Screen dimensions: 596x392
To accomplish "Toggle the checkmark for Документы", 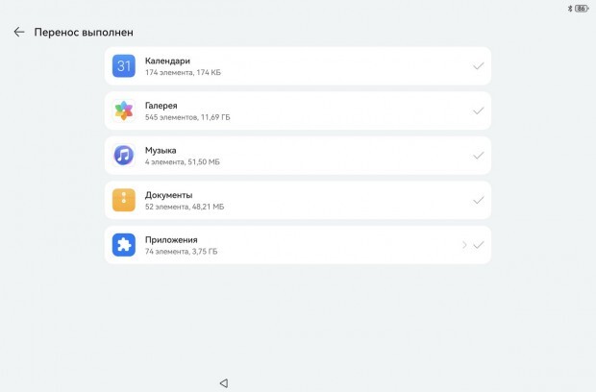I will tap(478, 201).
